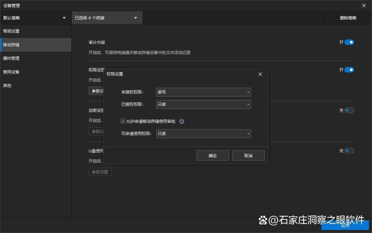This screenshot has width=372, height=233.
Task: Select 禁用设备 in the sidebar
Action: [36, 72]
